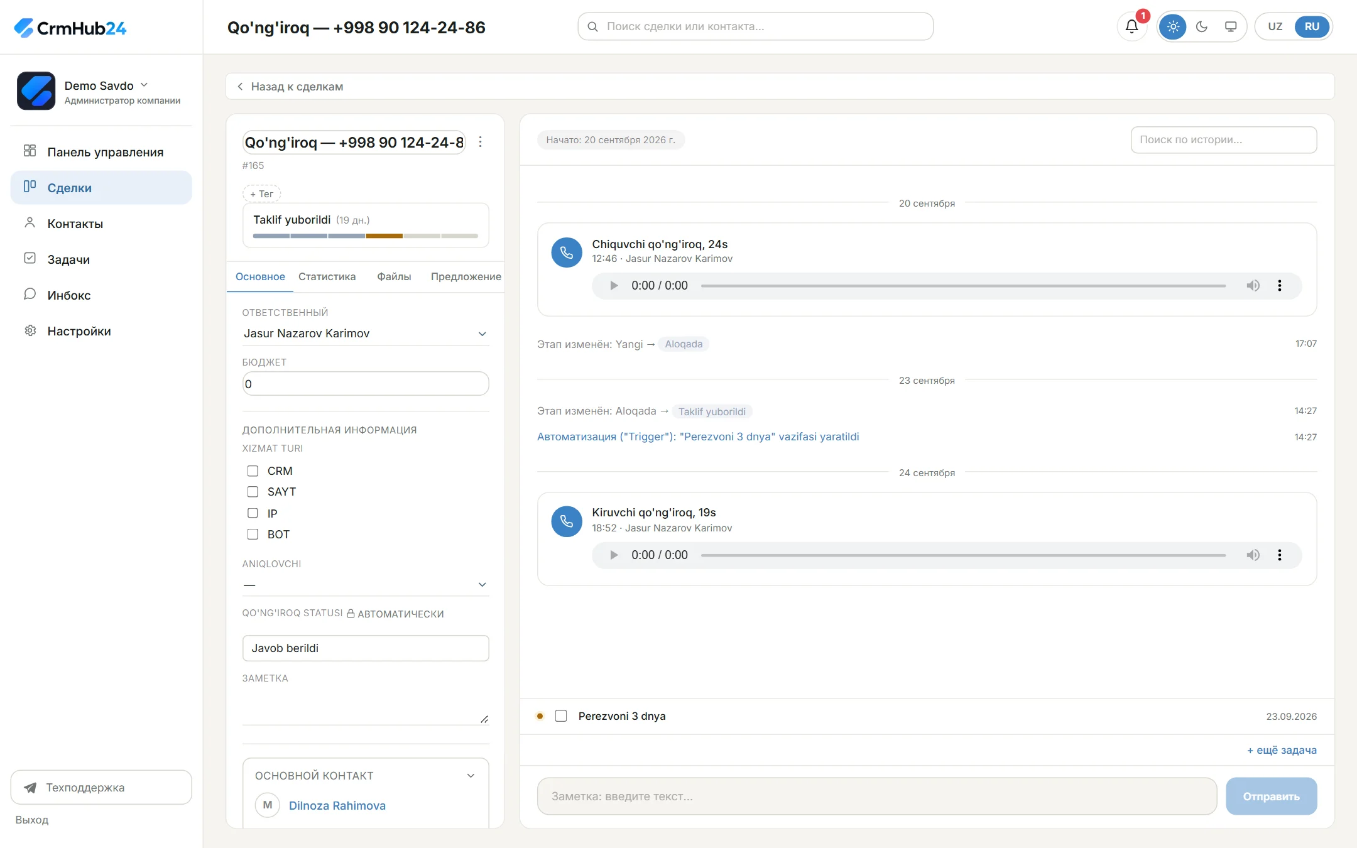Mute the Chiquvchi call audio
The image size is (1357, 848).
pos(1253,286)
